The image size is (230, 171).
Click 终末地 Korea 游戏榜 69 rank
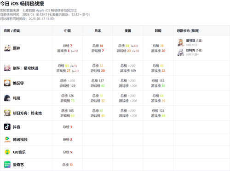tap(158, 116)
